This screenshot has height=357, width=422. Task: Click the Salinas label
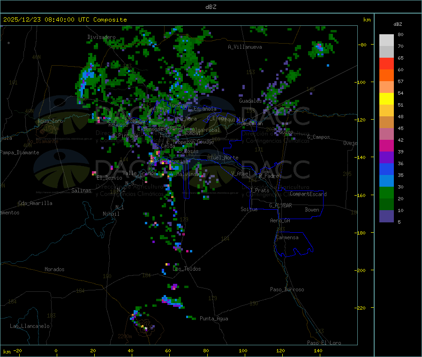pos(81,190)
